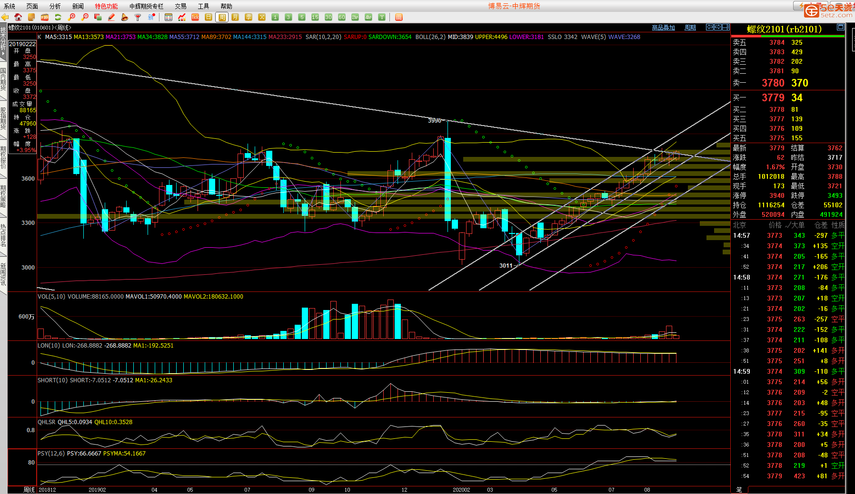Viewport: 855px width, 494px height.
Task: Select the weekly 周 period icon
Action: pos(222,17)
